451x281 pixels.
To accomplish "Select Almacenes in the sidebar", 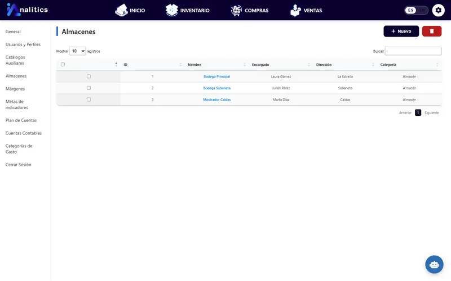I will tap(16, 76).
